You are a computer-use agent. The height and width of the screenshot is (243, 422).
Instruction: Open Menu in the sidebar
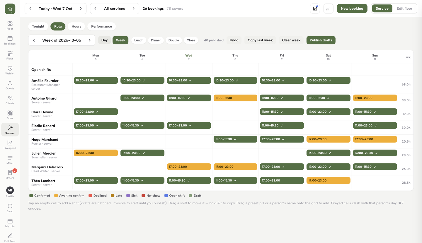coord(10,160)
